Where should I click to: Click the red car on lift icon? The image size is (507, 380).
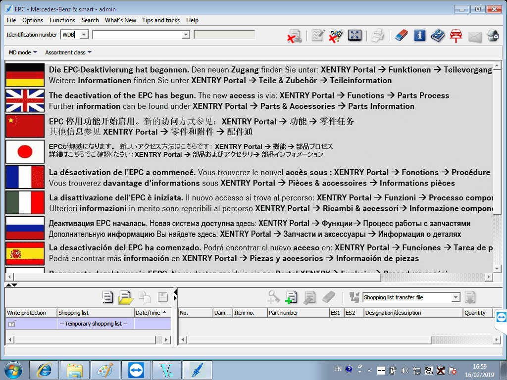(456, 36)
